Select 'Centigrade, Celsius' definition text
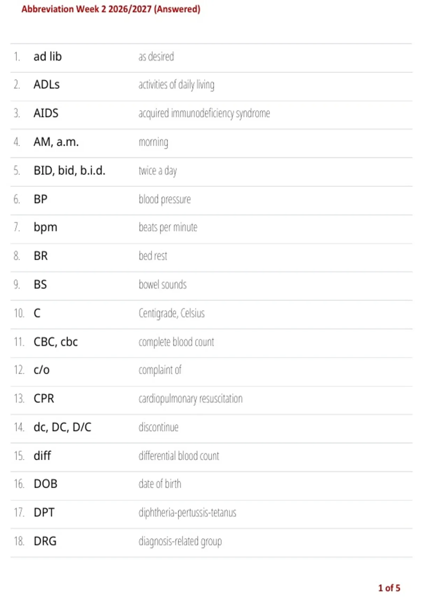The height and width of the screenshot is (598, 422). (172, 313)
